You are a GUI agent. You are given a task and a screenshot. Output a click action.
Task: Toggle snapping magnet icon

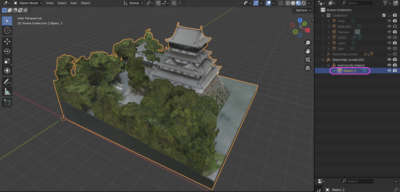coord(158,3)
